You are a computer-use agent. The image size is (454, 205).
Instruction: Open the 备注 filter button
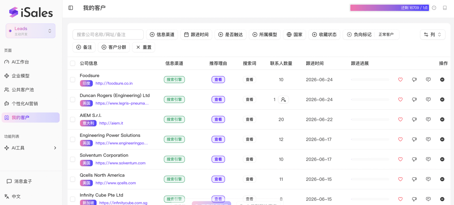84,47
